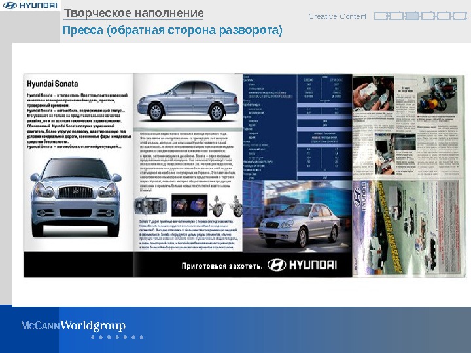Click the car chassis cutaway image

150,206
